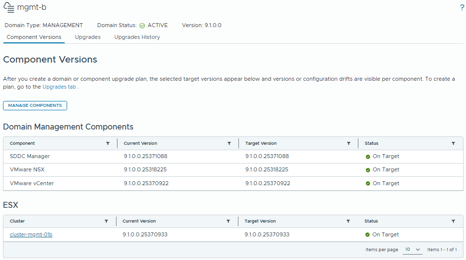
Task: Open the Upgrades History tab
Action: (137, 37)
